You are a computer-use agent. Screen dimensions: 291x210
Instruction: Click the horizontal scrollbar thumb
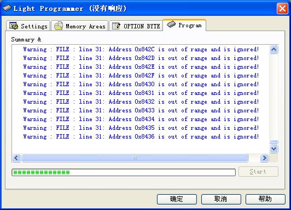(135, 158)
